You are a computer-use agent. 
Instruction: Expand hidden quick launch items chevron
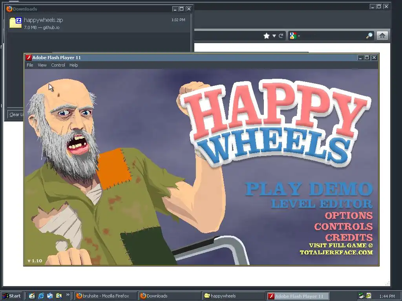click(x=68, y=295)
